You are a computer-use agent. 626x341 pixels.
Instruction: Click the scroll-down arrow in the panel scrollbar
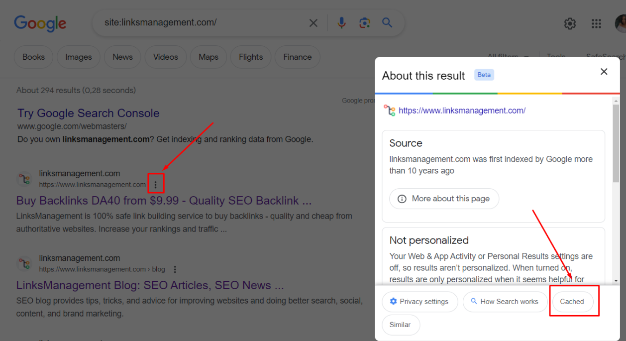click(616, 280)
